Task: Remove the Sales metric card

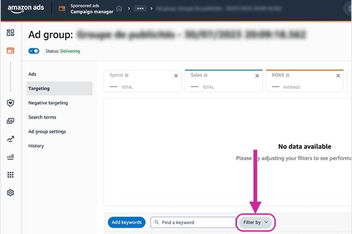Action: [257, 76]
